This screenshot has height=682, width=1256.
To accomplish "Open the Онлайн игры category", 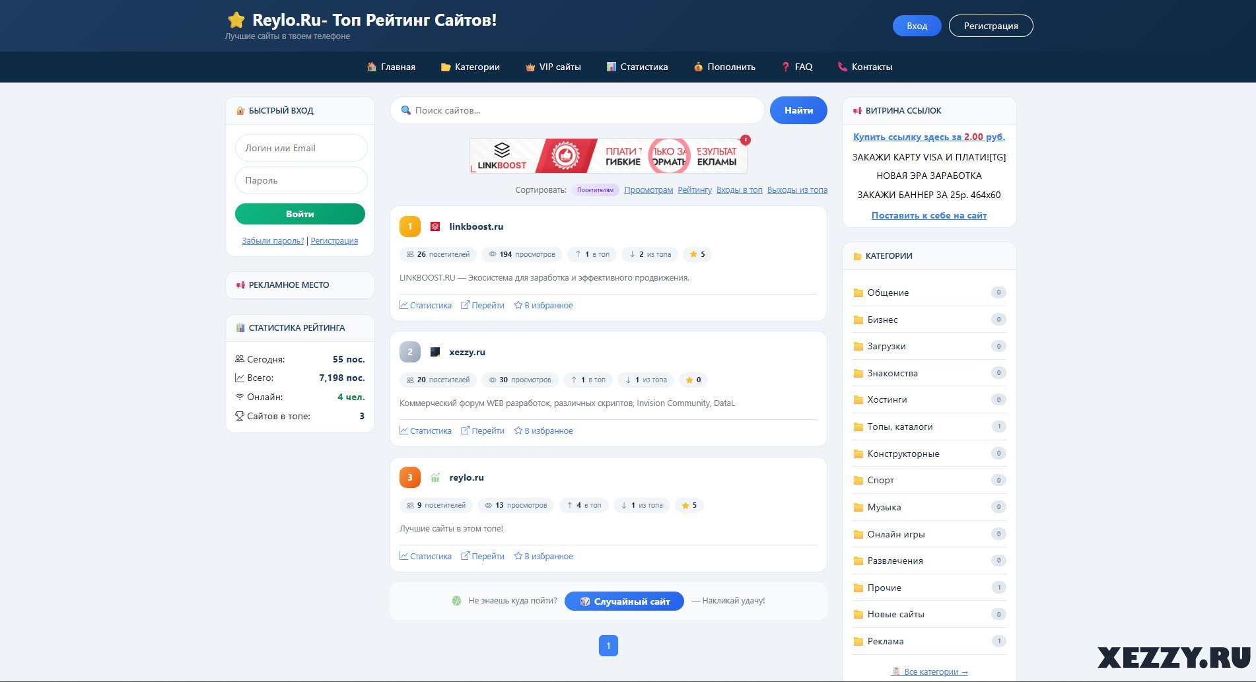I will [x=929, y=534].
